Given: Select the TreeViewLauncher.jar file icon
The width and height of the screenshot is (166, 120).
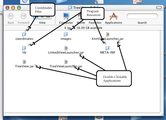Looking at the screenshot, I should [x=66, y=62].
